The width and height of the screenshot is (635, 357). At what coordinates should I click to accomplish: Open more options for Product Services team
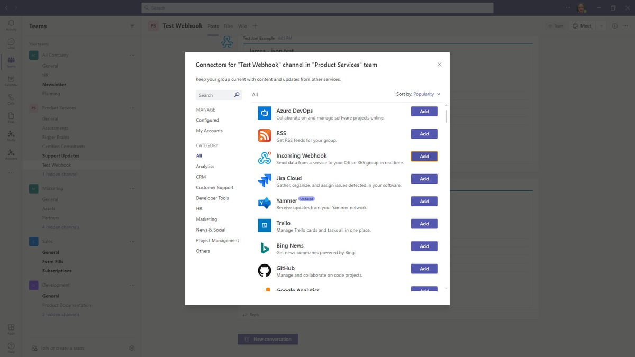click(x=132, y=108)
